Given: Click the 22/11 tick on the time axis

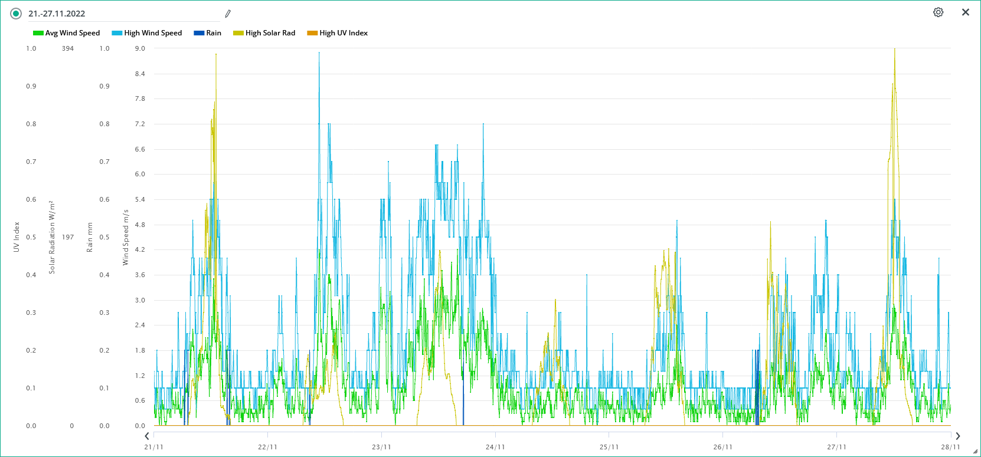Looking at the screenshot, I should (267, 447).
